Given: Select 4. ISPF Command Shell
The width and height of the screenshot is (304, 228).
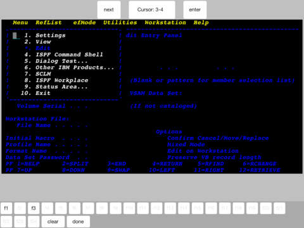Looking at the screenshot, I should pyautogui.click(x=63, y=54).
